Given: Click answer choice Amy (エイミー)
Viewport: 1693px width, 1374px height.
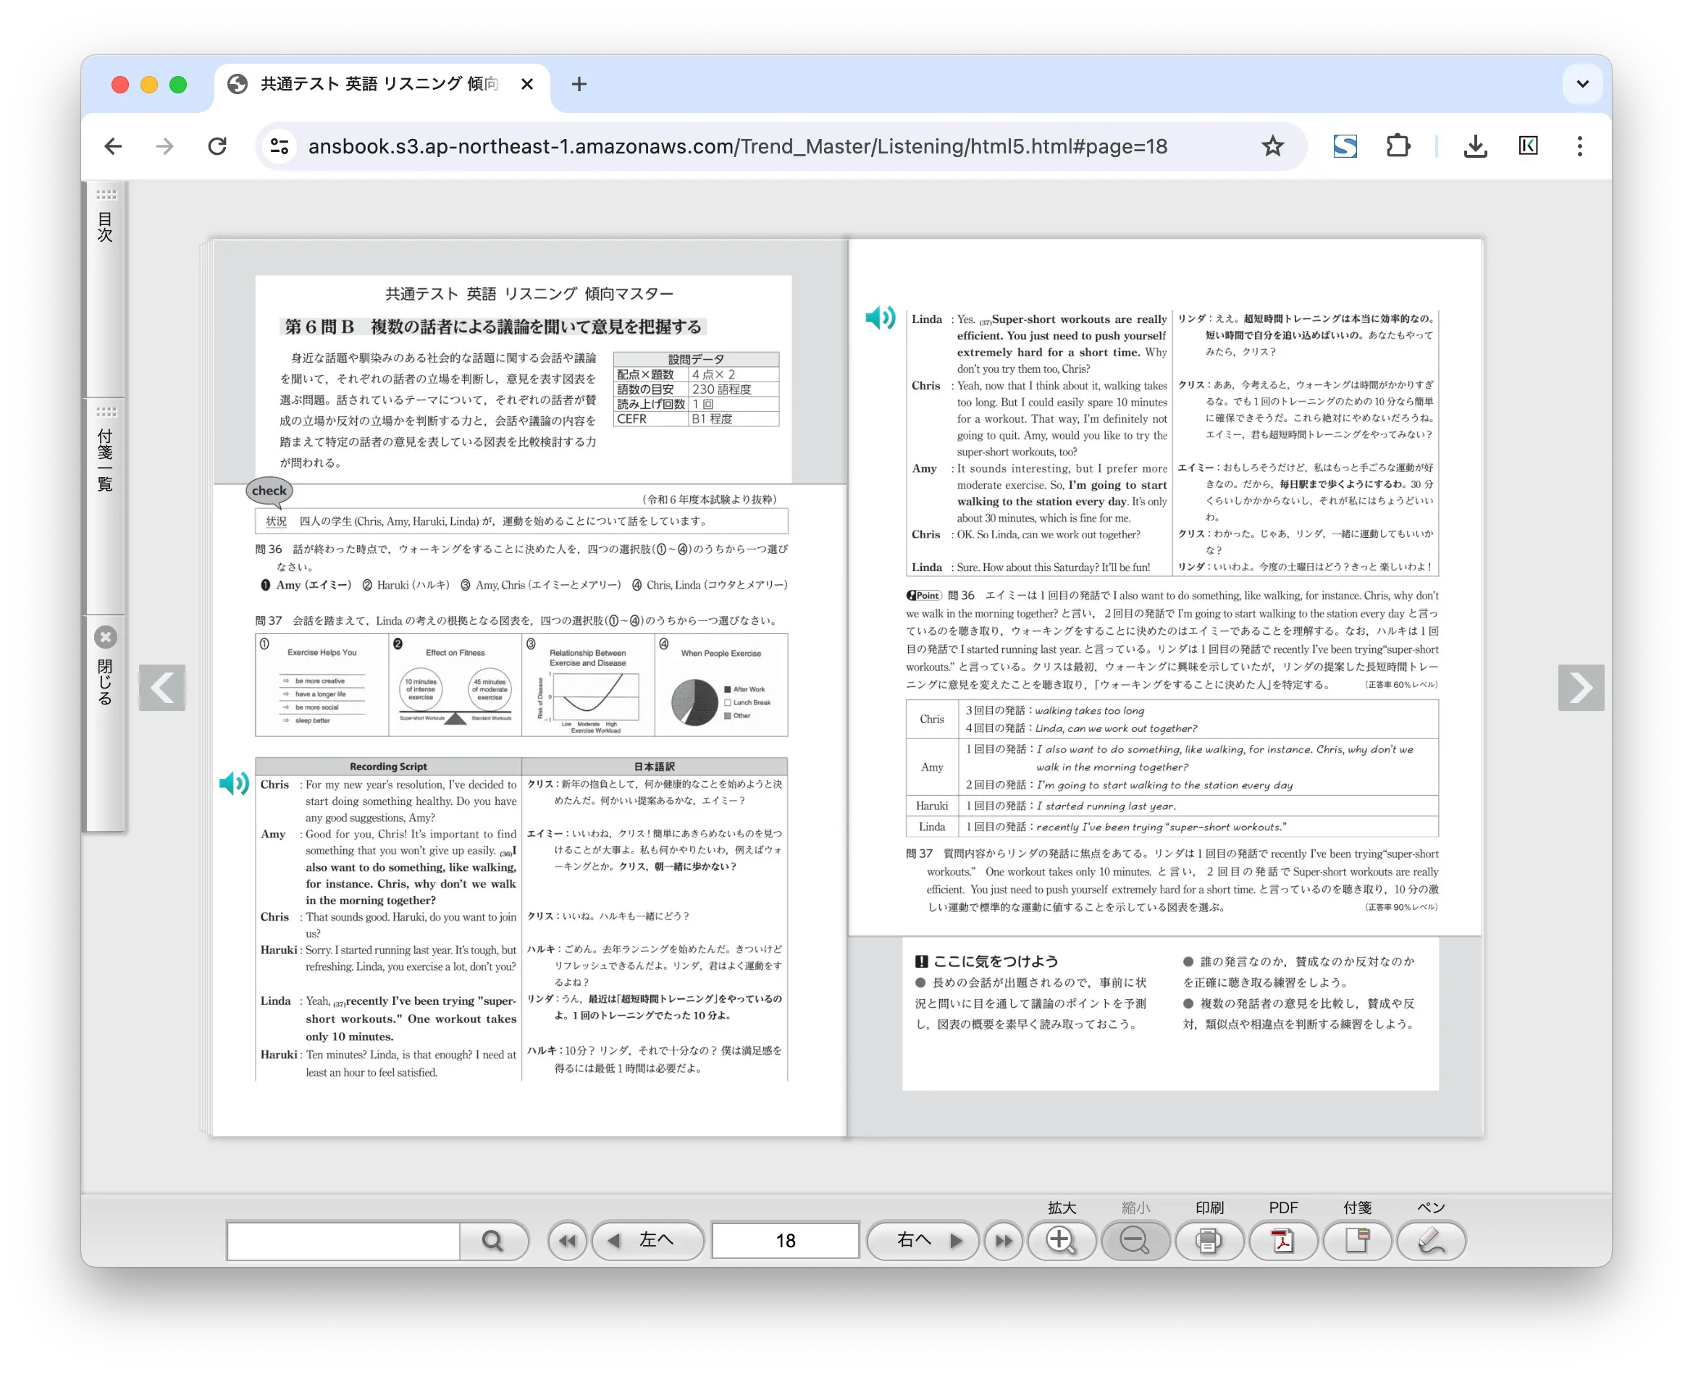Looking at the screenshot, I should click(306, 585).
